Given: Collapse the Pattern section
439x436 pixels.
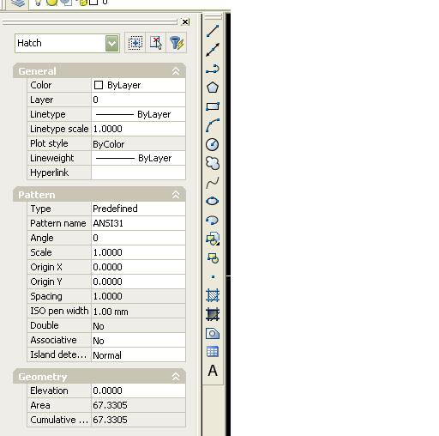Looking at the screenshot, I should pyautogui.click(x=176, y=195).
